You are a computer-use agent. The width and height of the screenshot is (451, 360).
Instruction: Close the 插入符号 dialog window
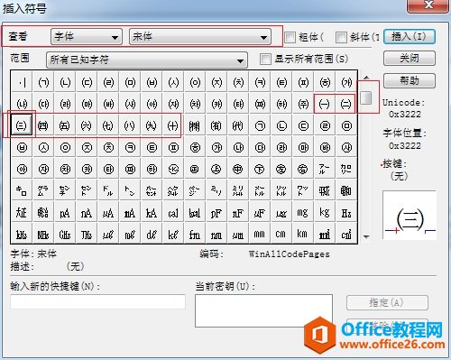(428, 5)
